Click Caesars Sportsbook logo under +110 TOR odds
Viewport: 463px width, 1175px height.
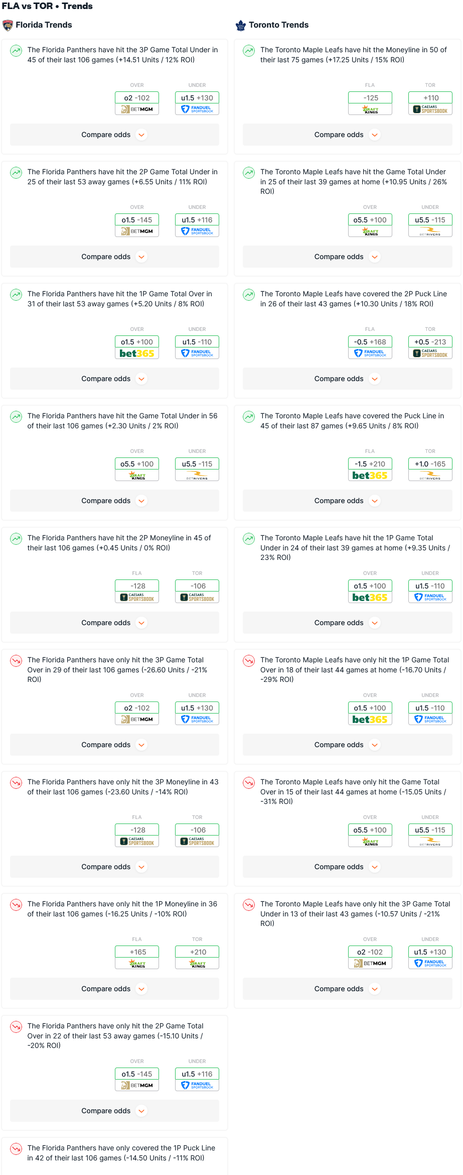click(430, 109)
